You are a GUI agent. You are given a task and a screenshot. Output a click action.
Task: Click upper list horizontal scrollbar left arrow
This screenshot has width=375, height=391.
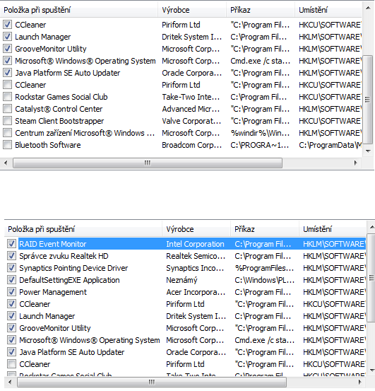(x=6, y=163)
